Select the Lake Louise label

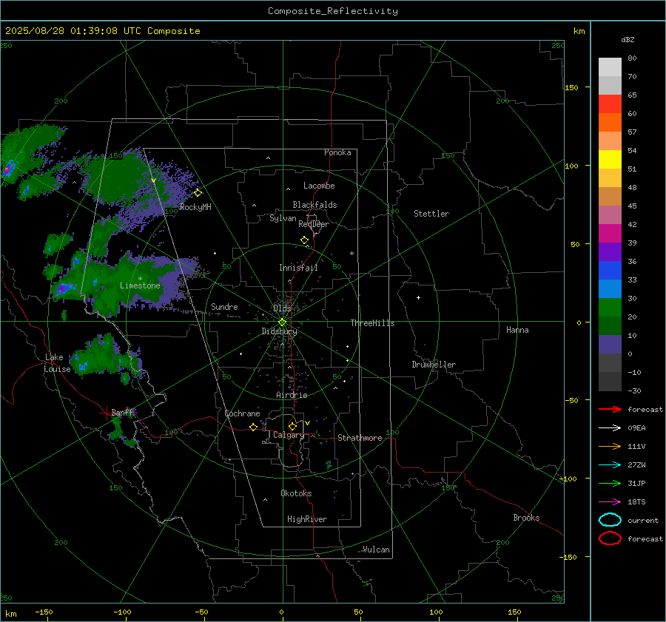tap(58, 363)
